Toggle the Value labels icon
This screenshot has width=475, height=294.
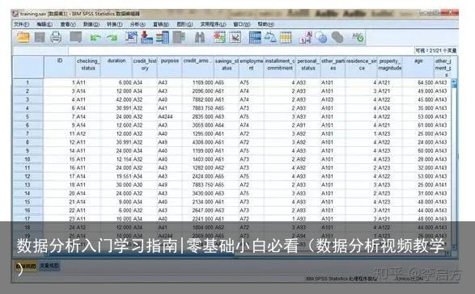pos(305,37)
